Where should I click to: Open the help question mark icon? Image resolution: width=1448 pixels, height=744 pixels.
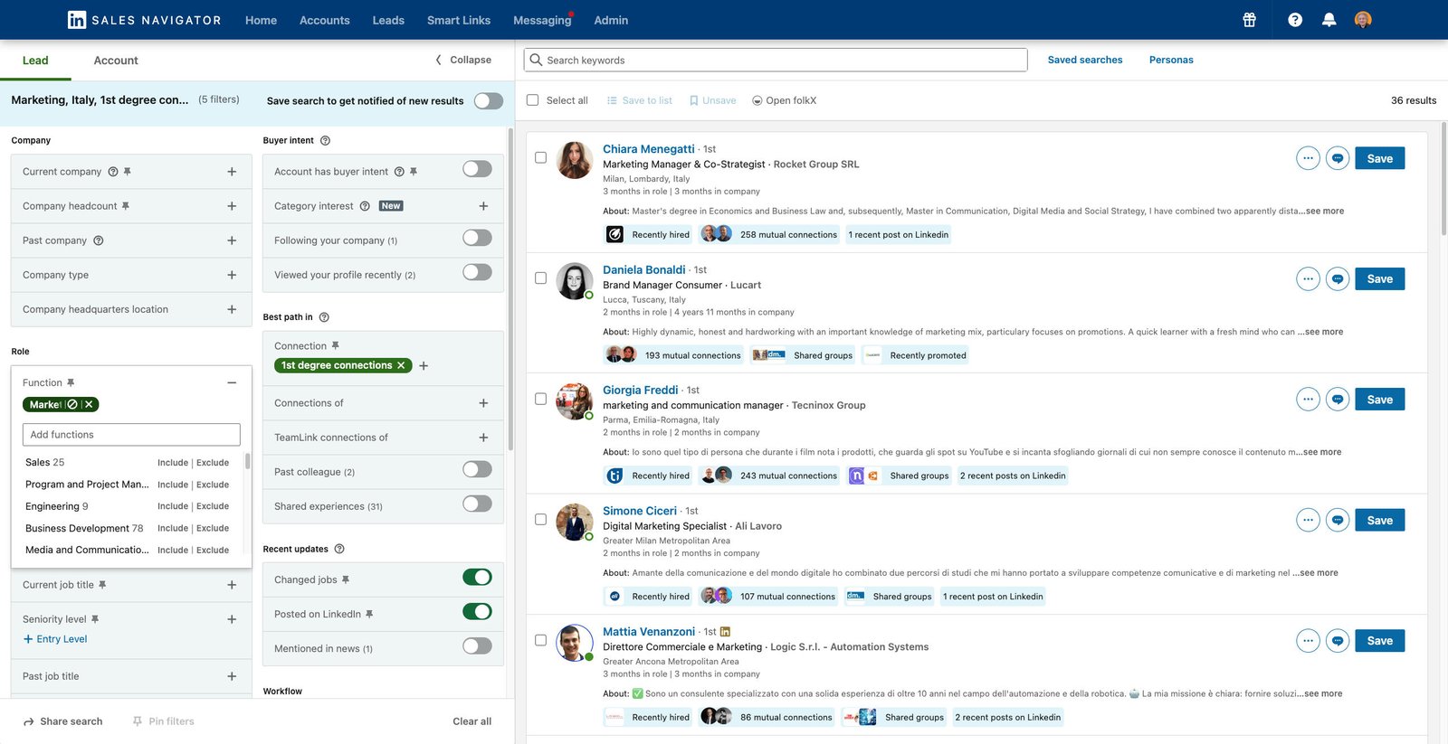[1295, 20]
